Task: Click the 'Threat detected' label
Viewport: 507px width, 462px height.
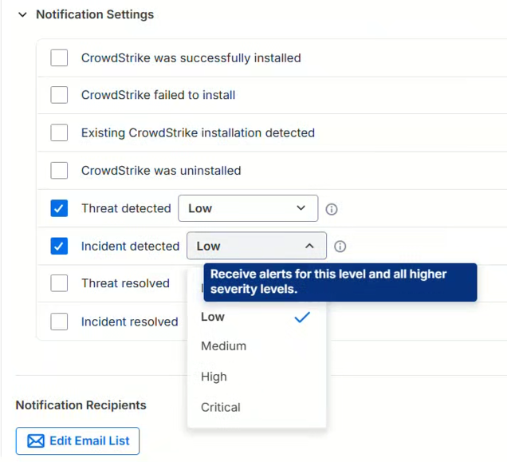Action: pyautogui.click(x=126, y=208)
